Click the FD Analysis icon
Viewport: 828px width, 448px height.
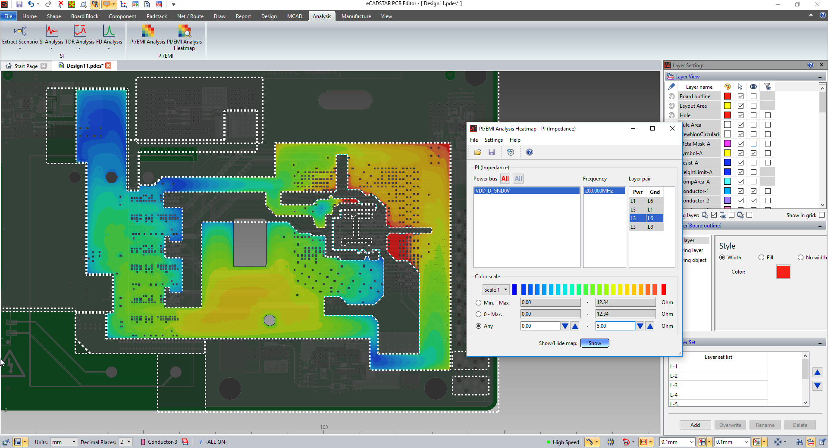tap(109, 31)
